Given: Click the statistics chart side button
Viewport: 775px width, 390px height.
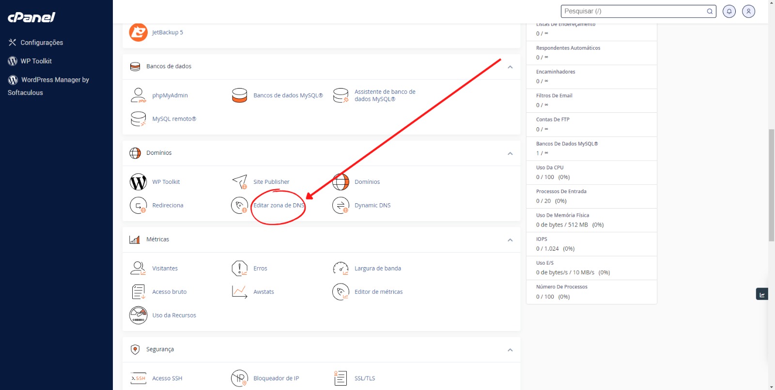Looking at the screenshot, I should point(762,294).
